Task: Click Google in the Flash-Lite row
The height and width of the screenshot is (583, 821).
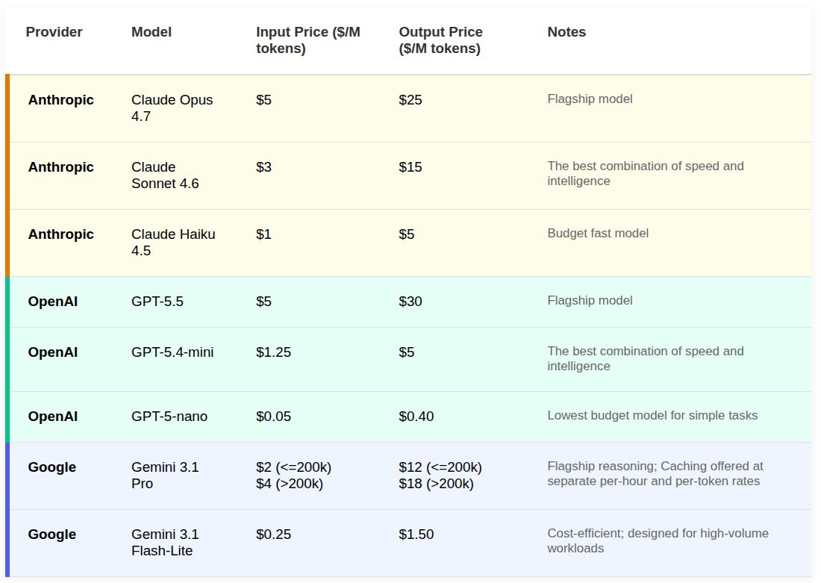Action: tap(51, 534)
